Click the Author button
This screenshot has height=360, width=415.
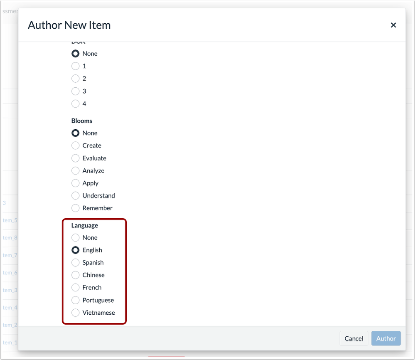pos(386,338)
